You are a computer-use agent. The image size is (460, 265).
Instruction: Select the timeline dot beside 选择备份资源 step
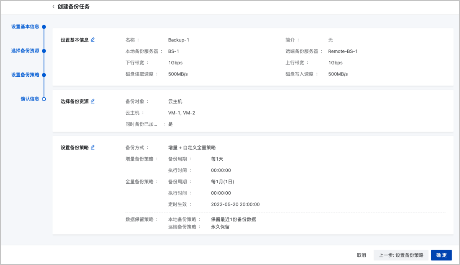[x=44, y=51]
